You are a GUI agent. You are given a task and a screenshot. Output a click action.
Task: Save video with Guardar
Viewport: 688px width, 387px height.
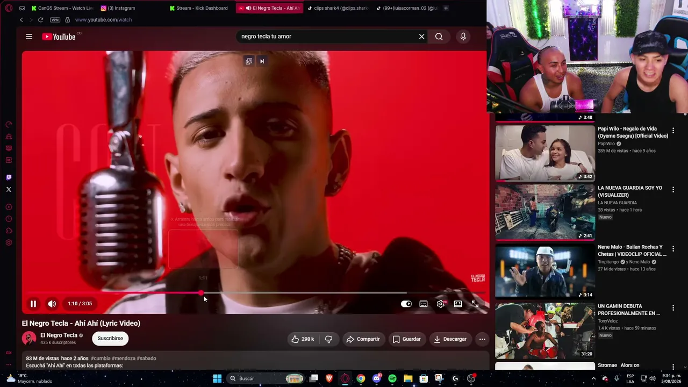(406, 339)
